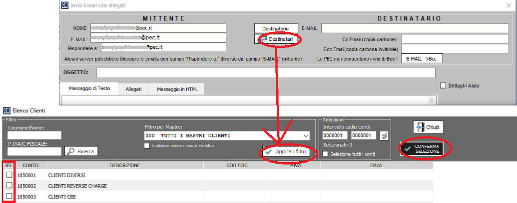Click the green double-check icon beside code interval
Screen dimensions: 517x203
coord(384,135)
